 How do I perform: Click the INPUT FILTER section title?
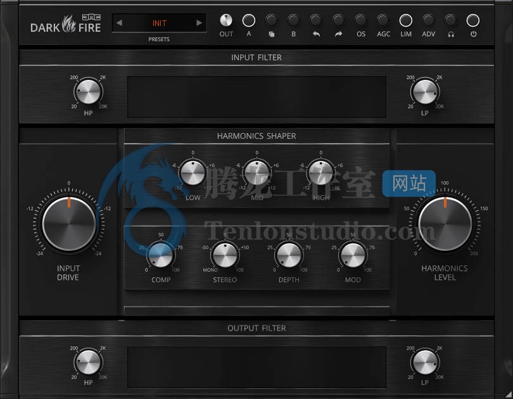[256, 58]
